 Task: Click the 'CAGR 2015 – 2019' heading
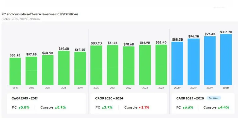pos(25,98)
